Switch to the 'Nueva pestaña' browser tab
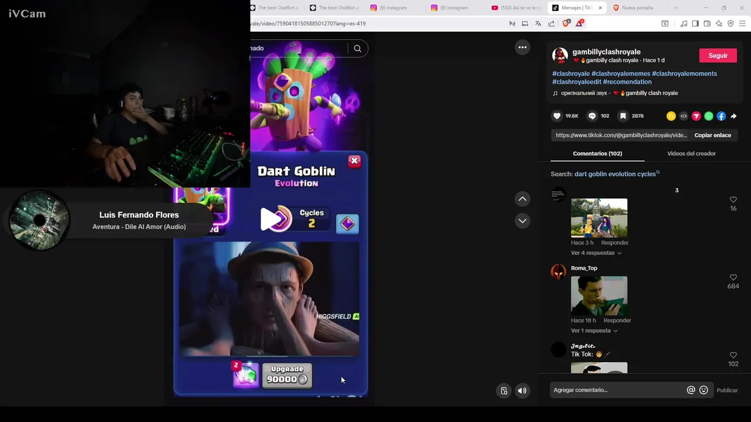Image resolution: width=751 pixels, height=422 pixels. [x=637, y=8]
